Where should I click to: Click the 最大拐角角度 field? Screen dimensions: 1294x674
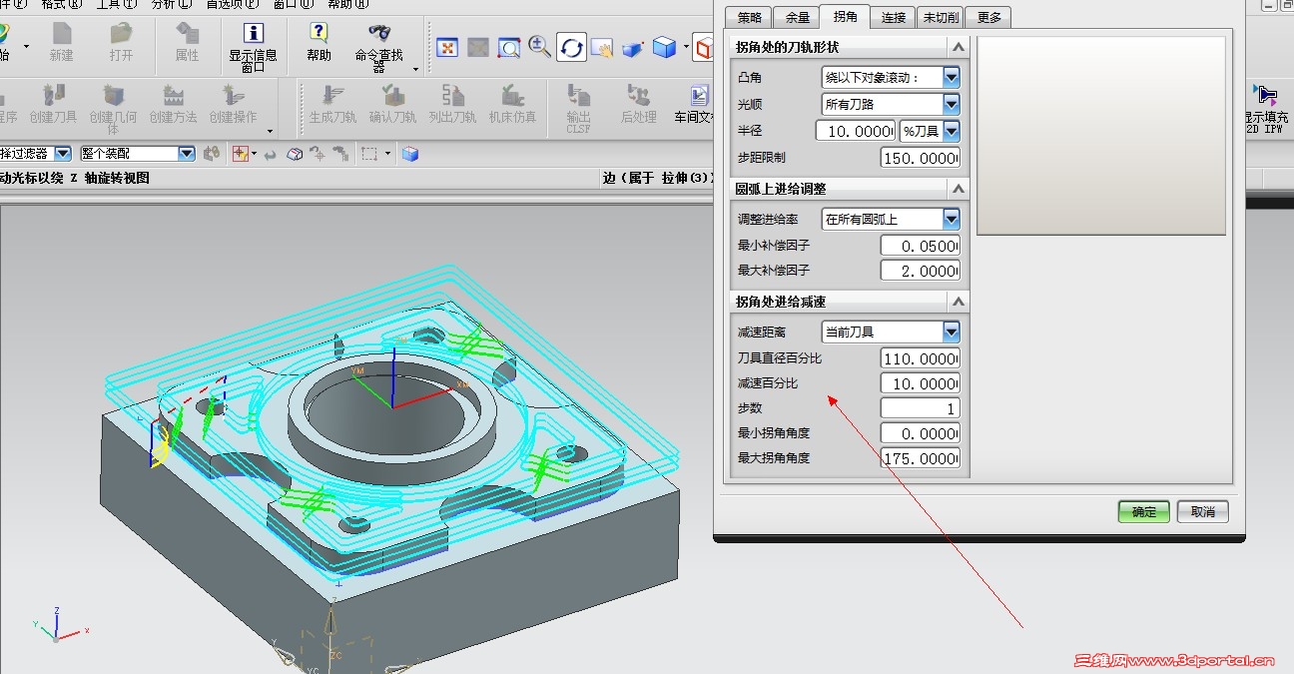(x=921, y=458)
